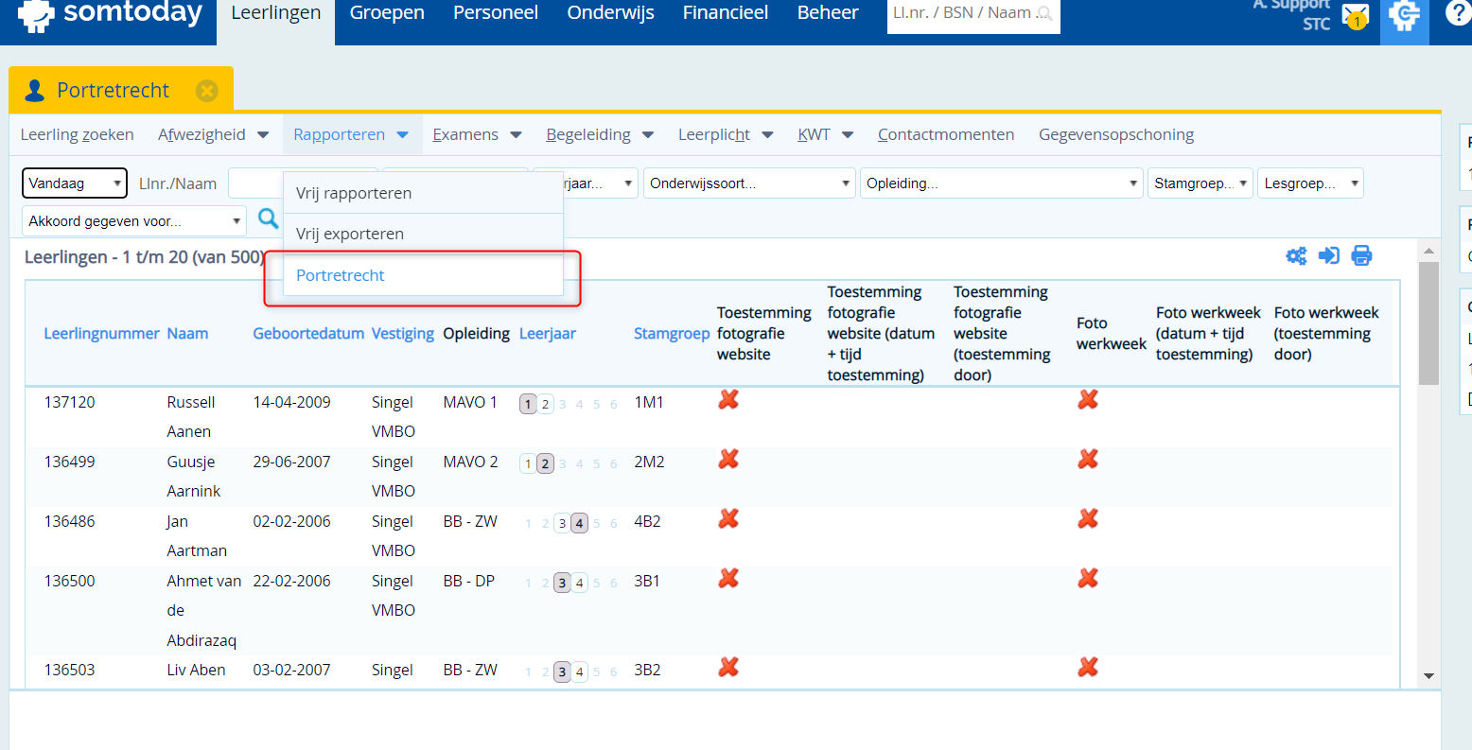This screenshot has width=1472, height=750.
Task: Click red cross Foto werkweek for 136500
Action: pyautogui.click(x=1088, y=579)
